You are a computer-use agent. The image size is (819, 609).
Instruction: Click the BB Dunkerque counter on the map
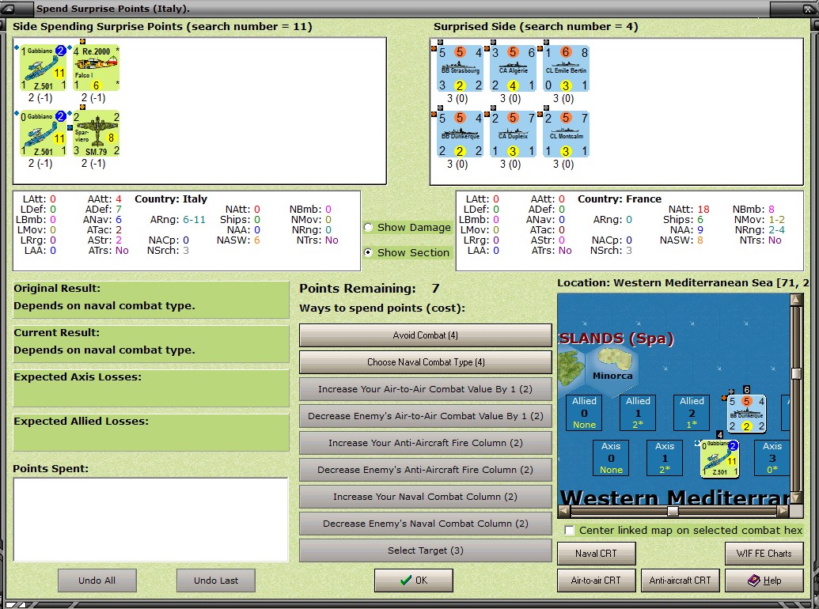(746, 414)
